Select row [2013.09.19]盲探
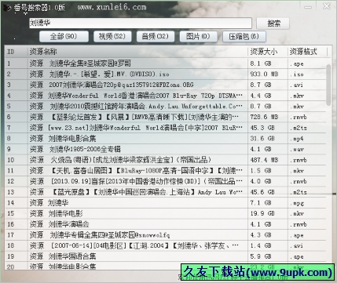 (x=166, y=181)
